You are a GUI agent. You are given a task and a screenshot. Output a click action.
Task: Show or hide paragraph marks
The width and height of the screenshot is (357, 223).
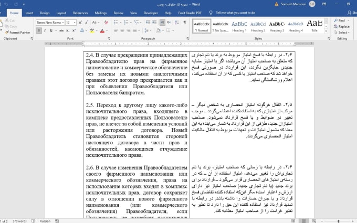(185, 22)
